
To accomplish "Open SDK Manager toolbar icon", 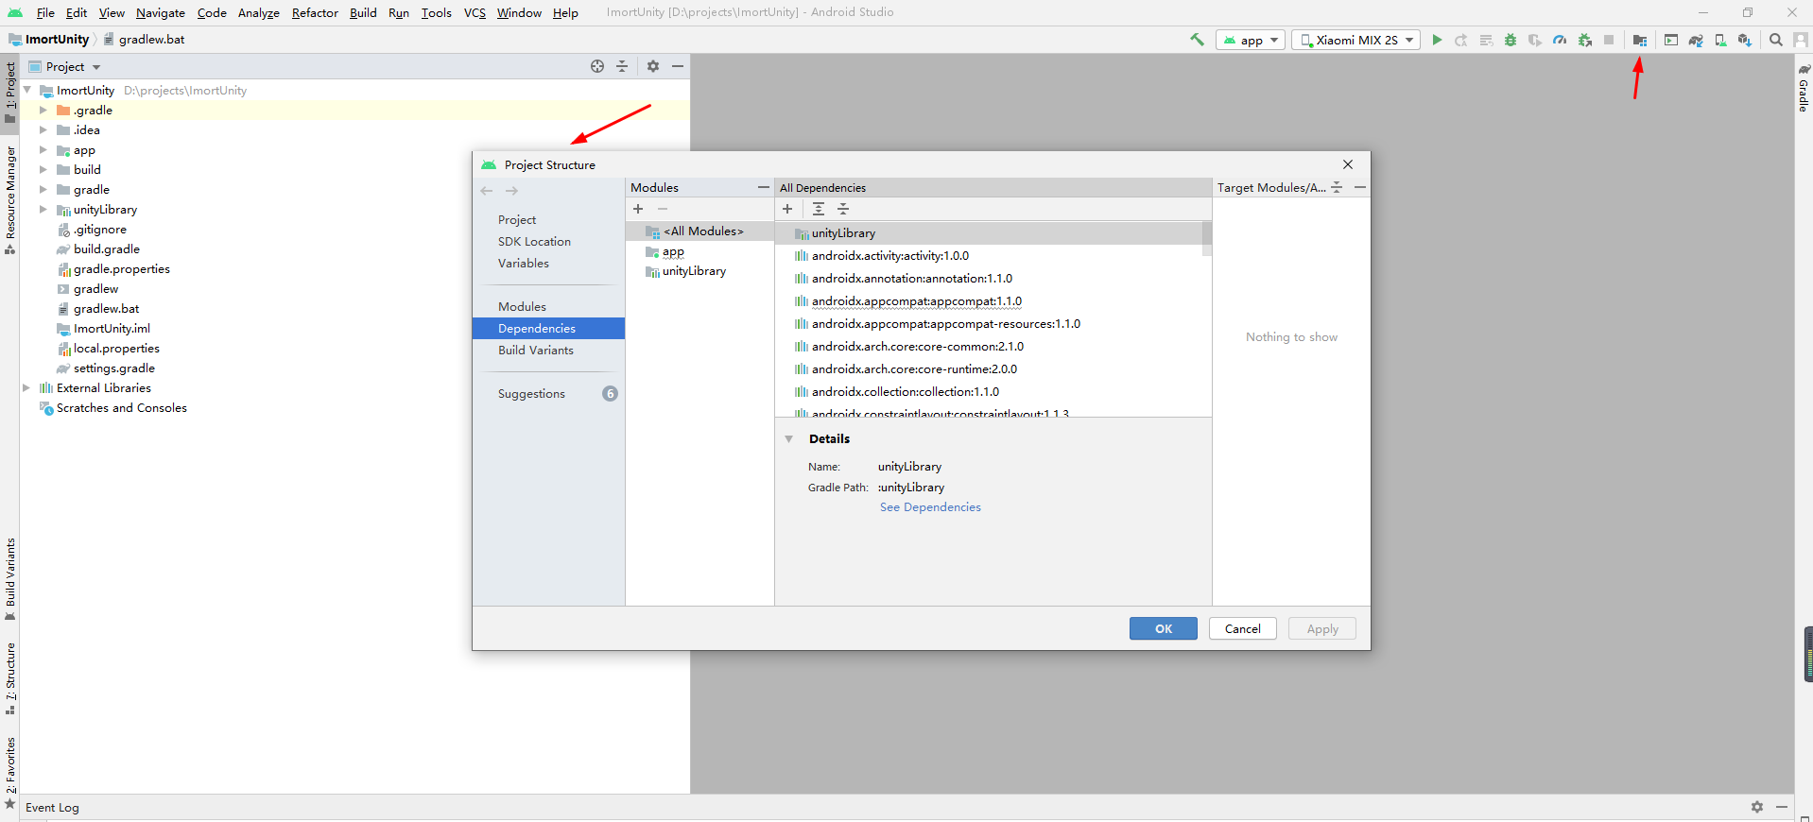I will [1745, 40].
